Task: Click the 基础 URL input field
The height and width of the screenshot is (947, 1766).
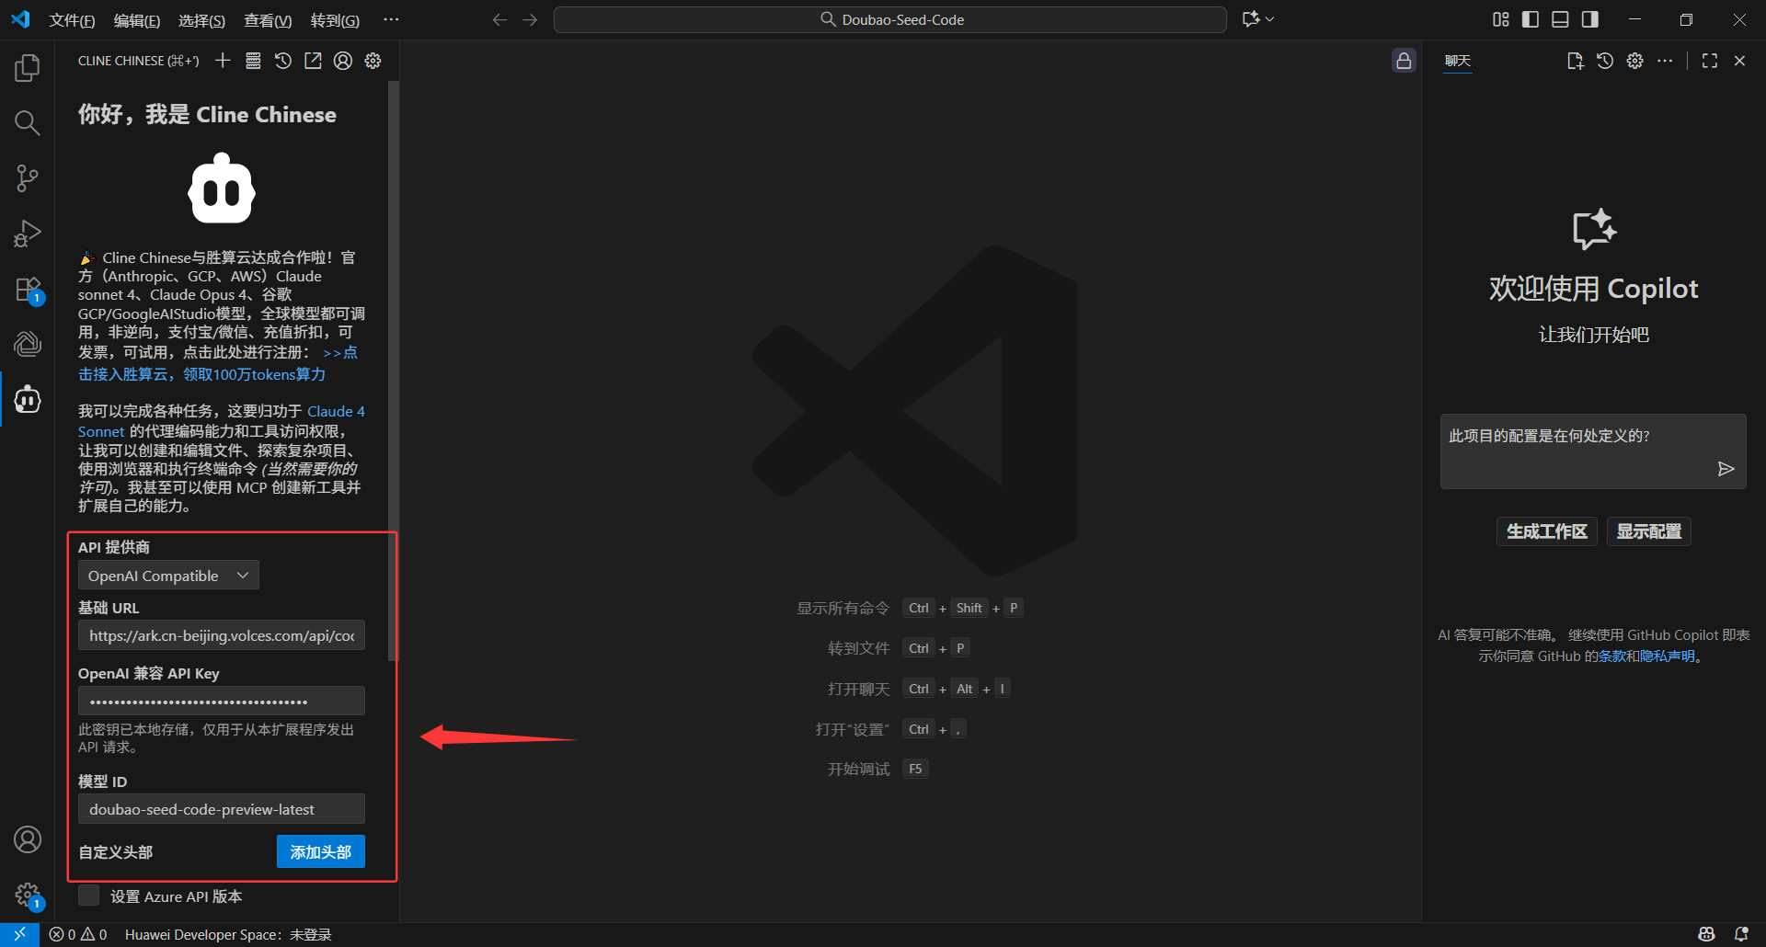Action: [222, 635]
